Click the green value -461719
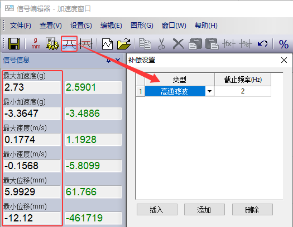The height and width of the screenshot is (227, 293). pyautogui.click(x=93, y=218)
